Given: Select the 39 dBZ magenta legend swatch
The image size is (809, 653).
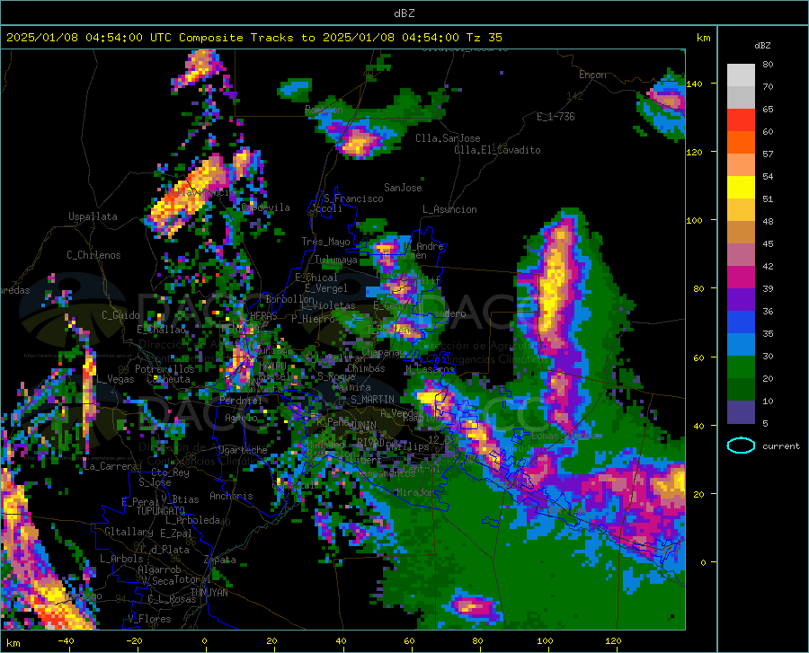Looking at the screenshot, I should tap(741, 278).
